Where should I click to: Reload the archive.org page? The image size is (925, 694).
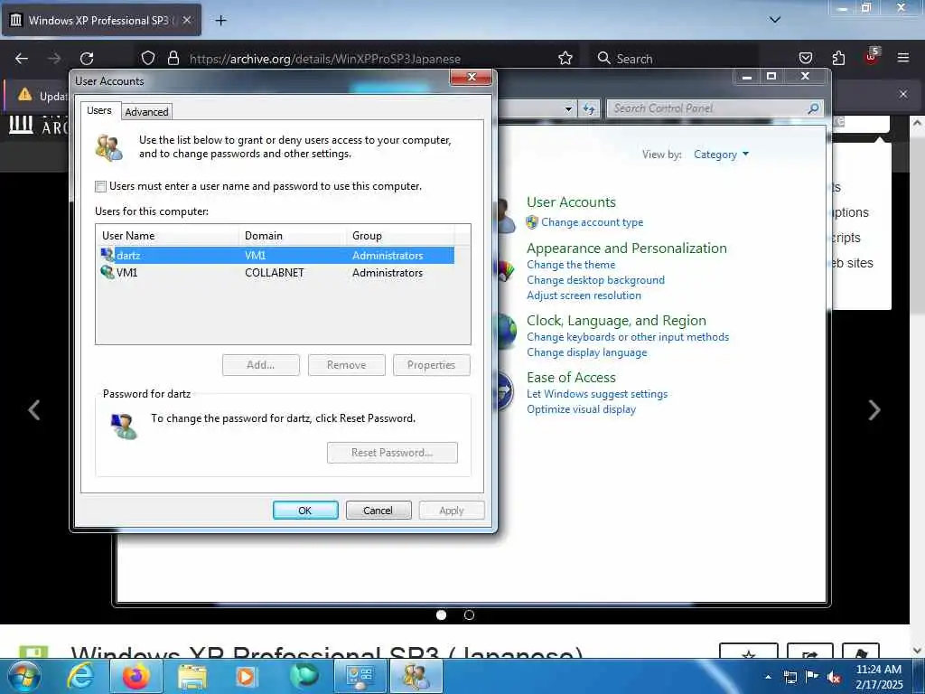(87, 59)
